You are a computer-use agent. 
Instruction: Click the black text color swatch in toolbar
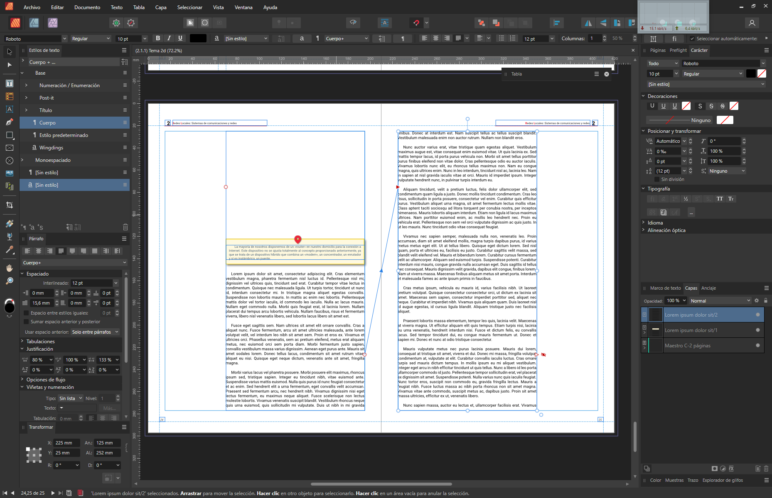pyautogui.click(x=198, y=38)
